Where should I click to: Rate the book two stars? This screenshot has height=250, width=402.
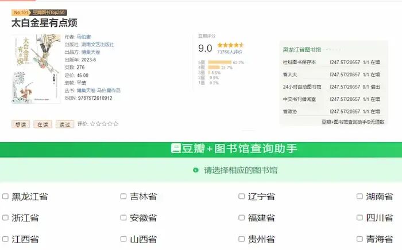(98, 124)
